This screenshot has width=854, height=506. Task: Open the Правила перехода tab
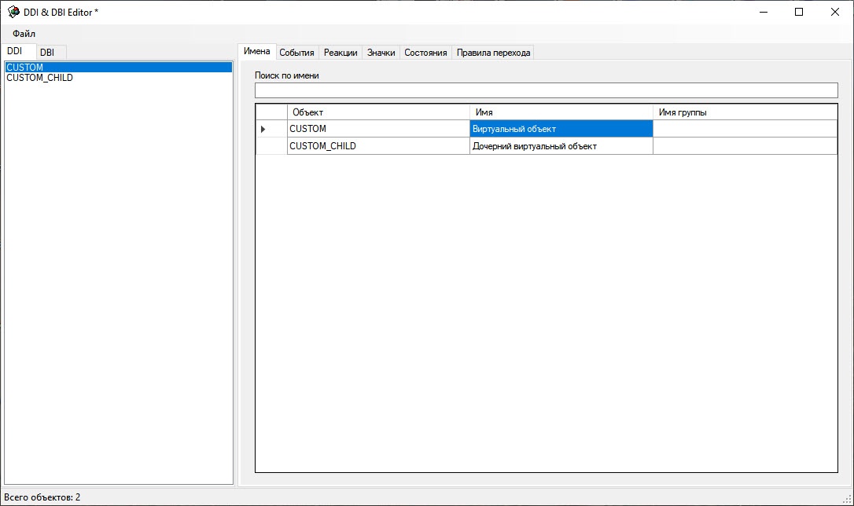click(x=493, y=53)
